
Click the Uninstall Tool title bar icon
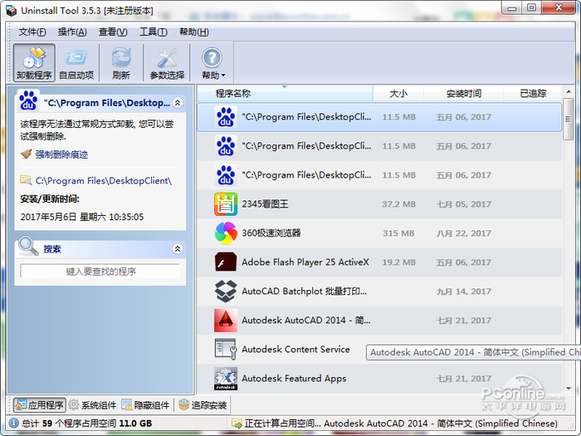[11, 11]
